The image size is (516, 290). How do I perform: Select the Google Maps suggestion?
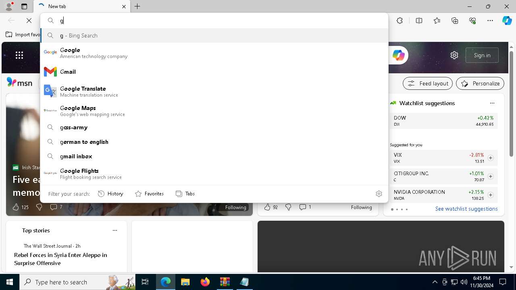click(x=214, y=111)
